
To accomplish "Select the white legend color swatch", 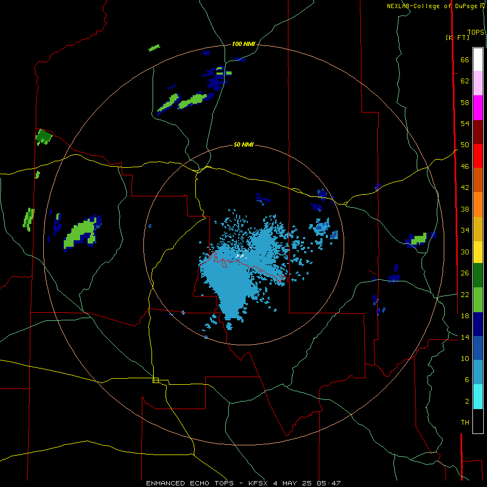I will click(478, 60).
